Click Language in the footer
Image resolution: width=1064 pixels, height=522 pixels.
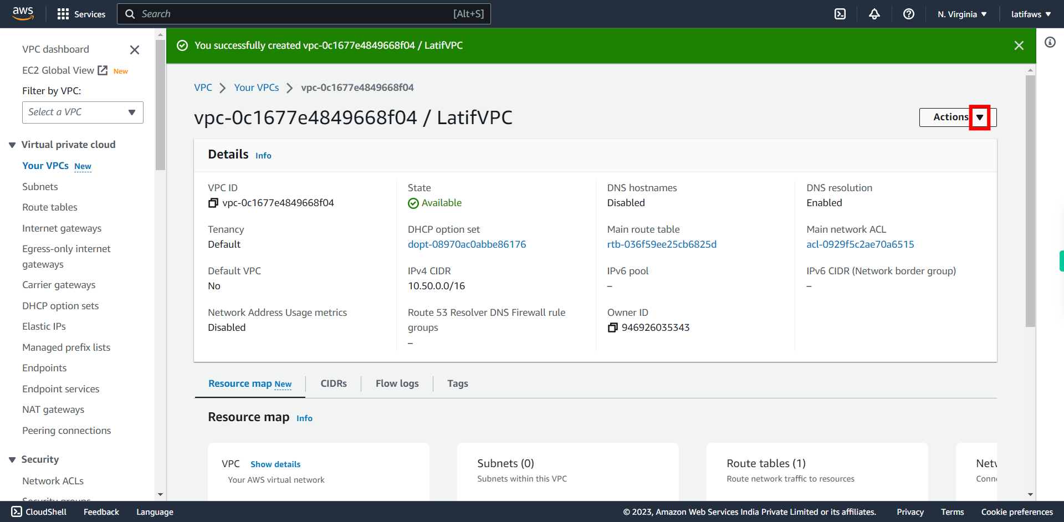click(x=155, y=512)
